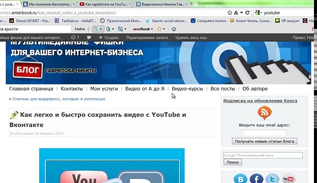Click 'Получать новые статьи блога' button
The width and height of the screenshot is (317, 183).
pos(265,141)
